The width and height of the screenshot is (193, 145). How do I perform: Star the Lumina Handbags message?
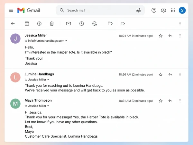tap(161, 74)
